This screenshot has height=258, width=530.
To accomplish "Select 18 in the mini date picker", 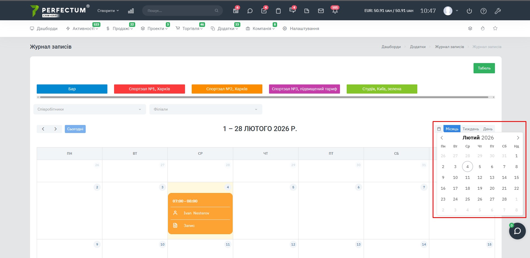I will pyautogui.click(x=467, y=188).
